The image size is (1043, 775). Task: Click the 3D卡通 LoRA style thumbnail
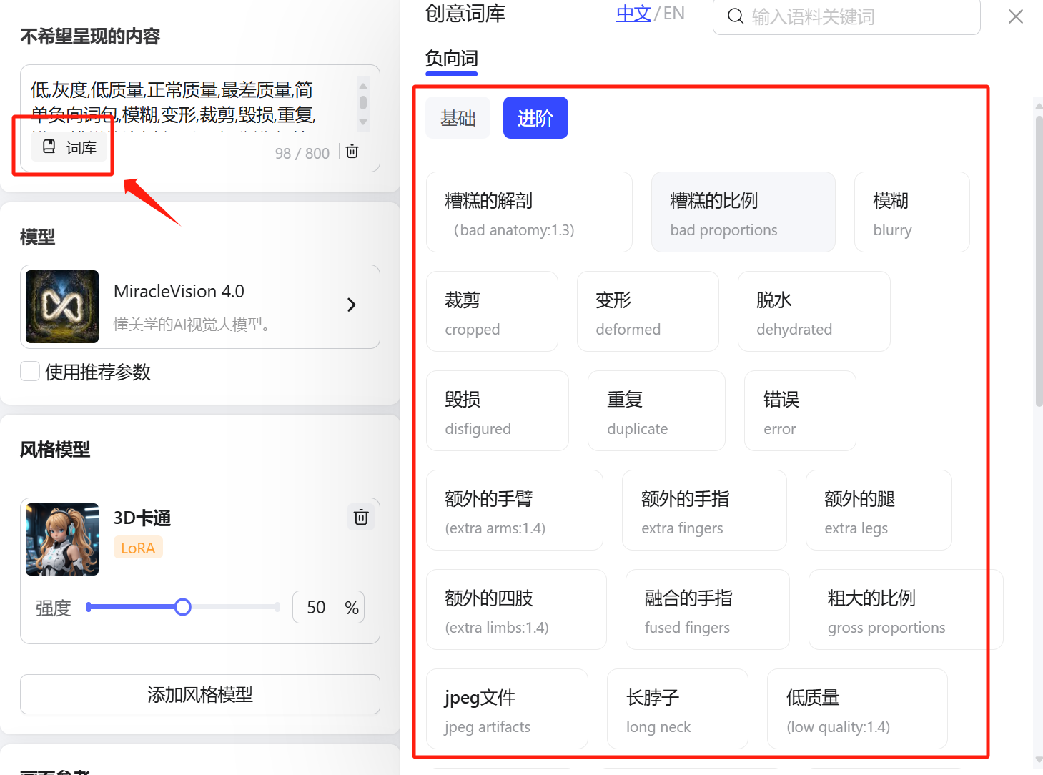pos(61,539)
